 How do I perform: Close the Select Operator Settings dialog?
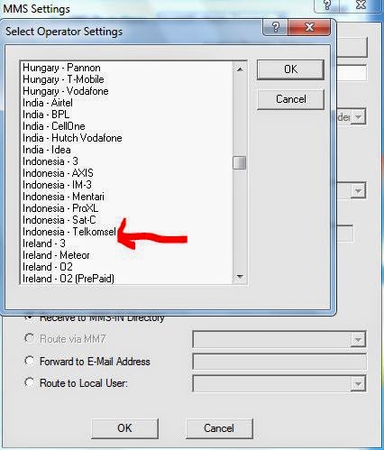(x=309, y=27)
